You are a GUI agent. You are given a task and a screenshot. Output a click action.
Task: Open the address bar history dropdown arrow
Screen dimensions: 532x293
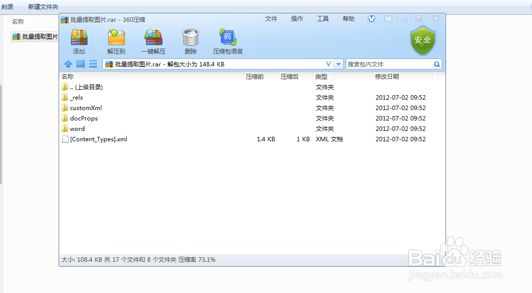(x=338, y=64)
